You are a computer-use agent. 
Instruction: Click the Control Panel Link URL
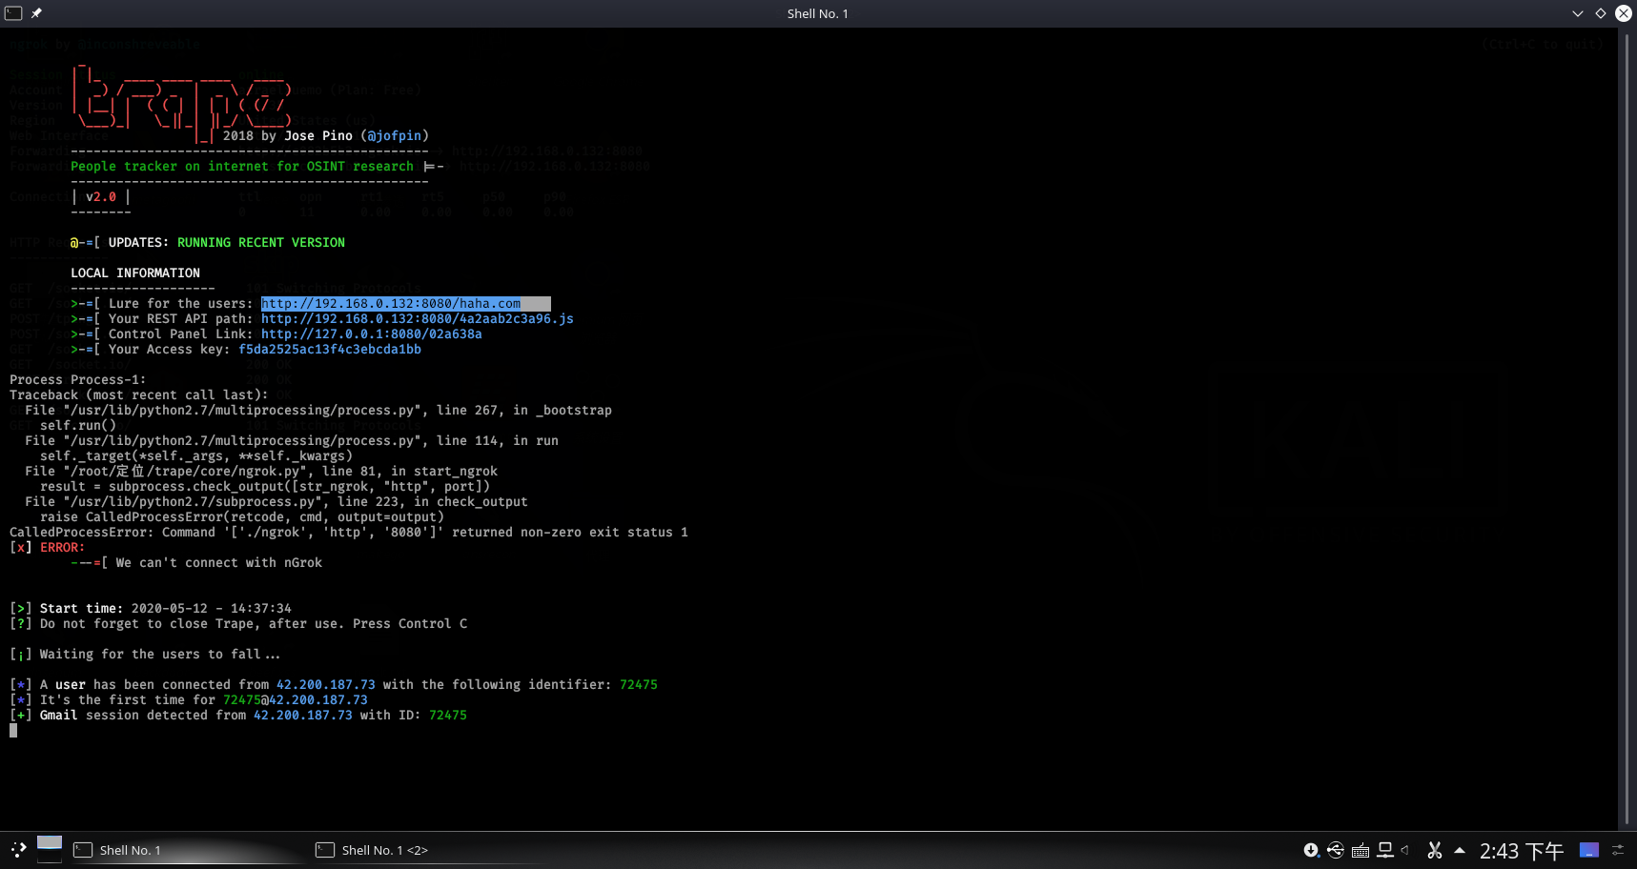point(372,334)
